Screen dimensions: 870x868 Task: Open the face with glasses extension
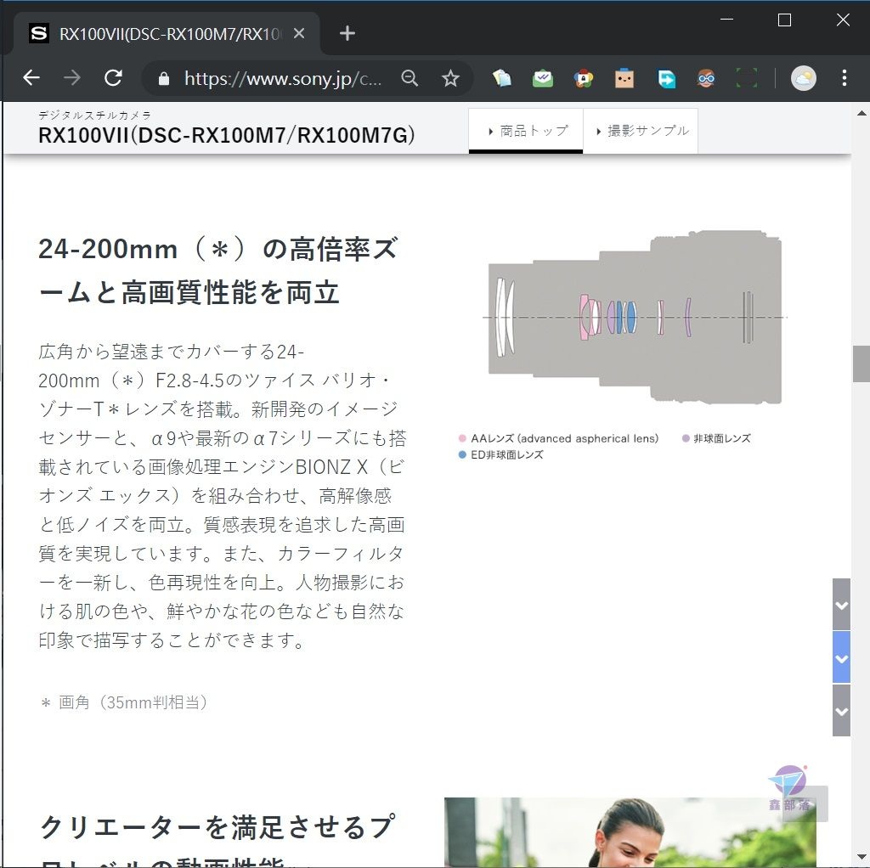pyautogui.click(x=706, y=78)
